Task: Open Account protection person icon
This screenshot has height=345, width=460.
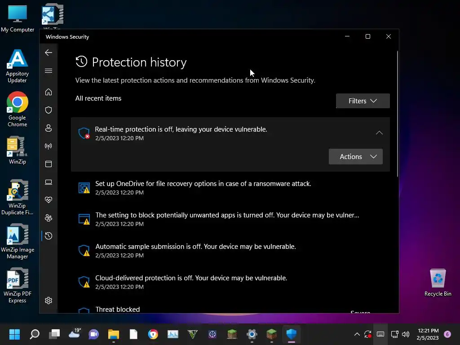Action: tap(49, 128)
